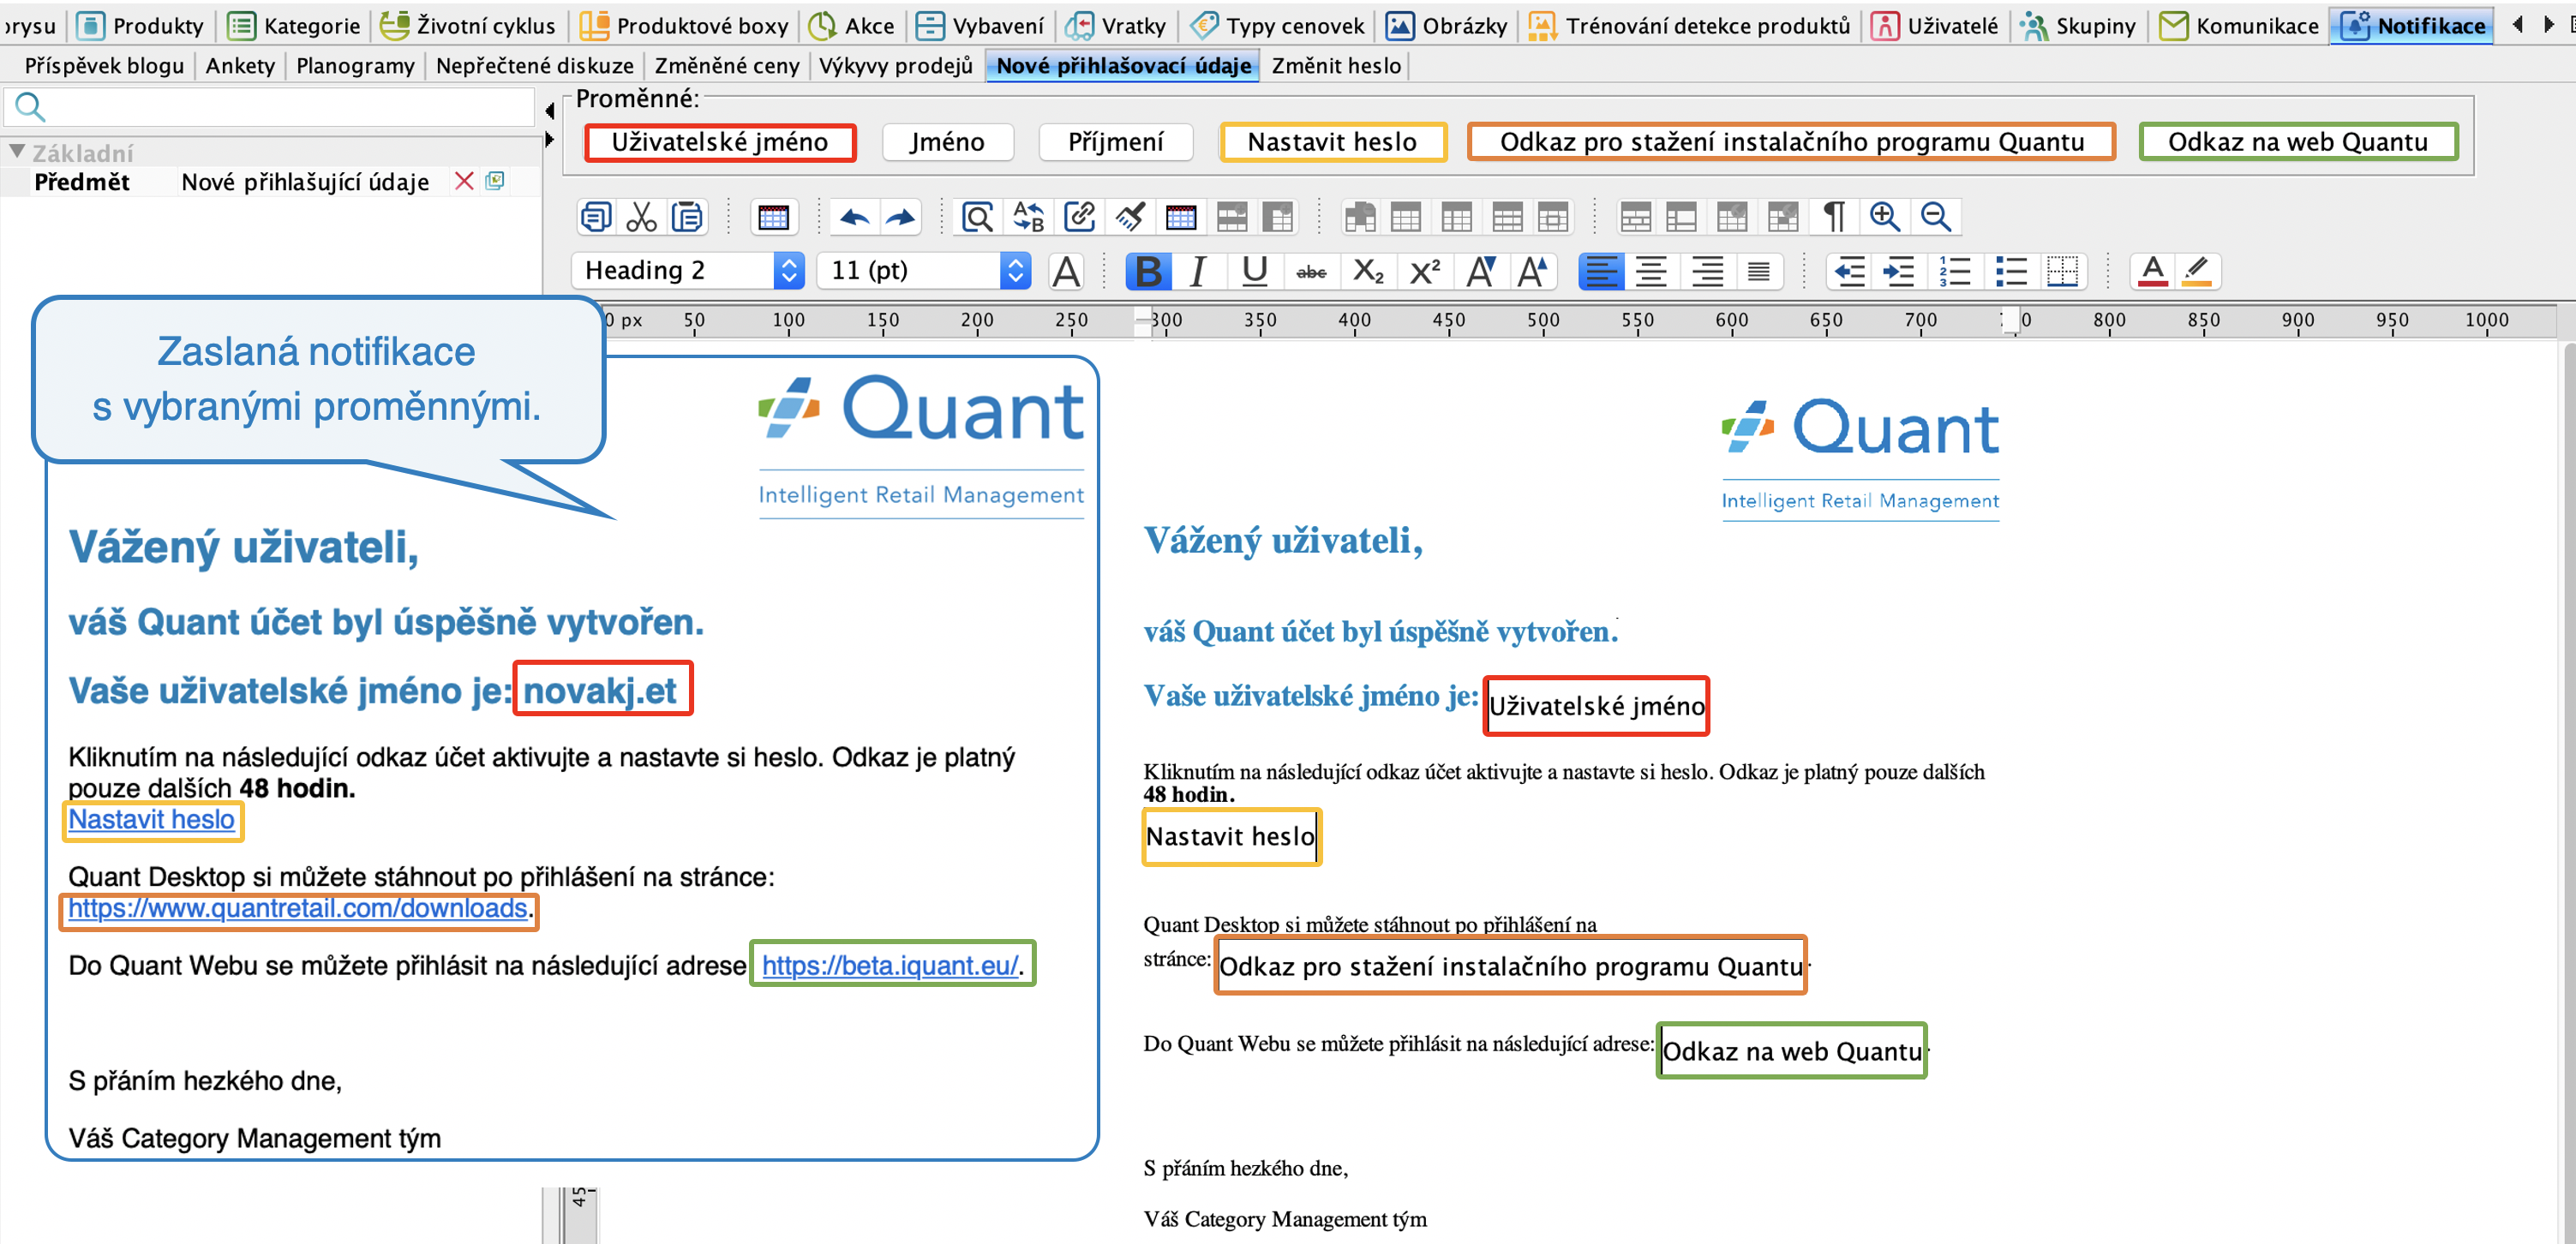Toggle superscript X² formatting
This screenshot has height=1244, width=2576.
pyautogui.click(x=1424, y=271)
